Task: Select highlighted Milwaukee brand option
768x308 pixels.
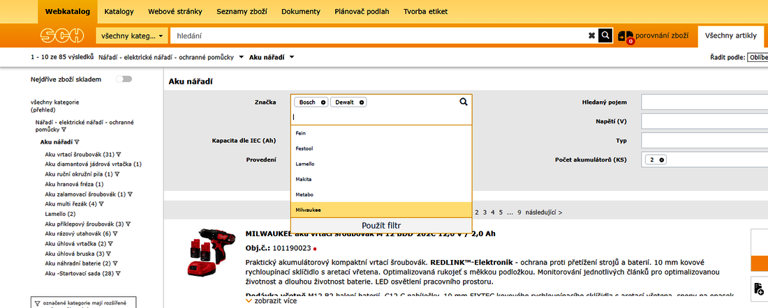Action: tap(381, 210)
